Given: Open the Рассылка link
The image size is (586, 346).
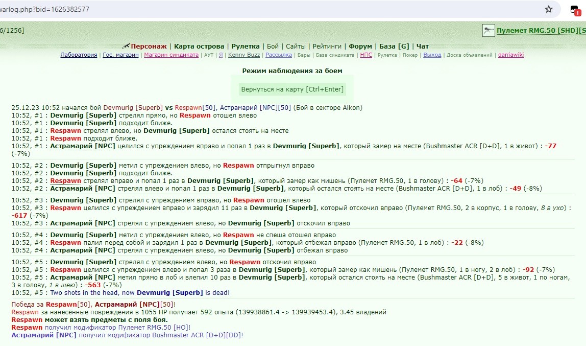Looking at the screenshot, I should point(278,55).
